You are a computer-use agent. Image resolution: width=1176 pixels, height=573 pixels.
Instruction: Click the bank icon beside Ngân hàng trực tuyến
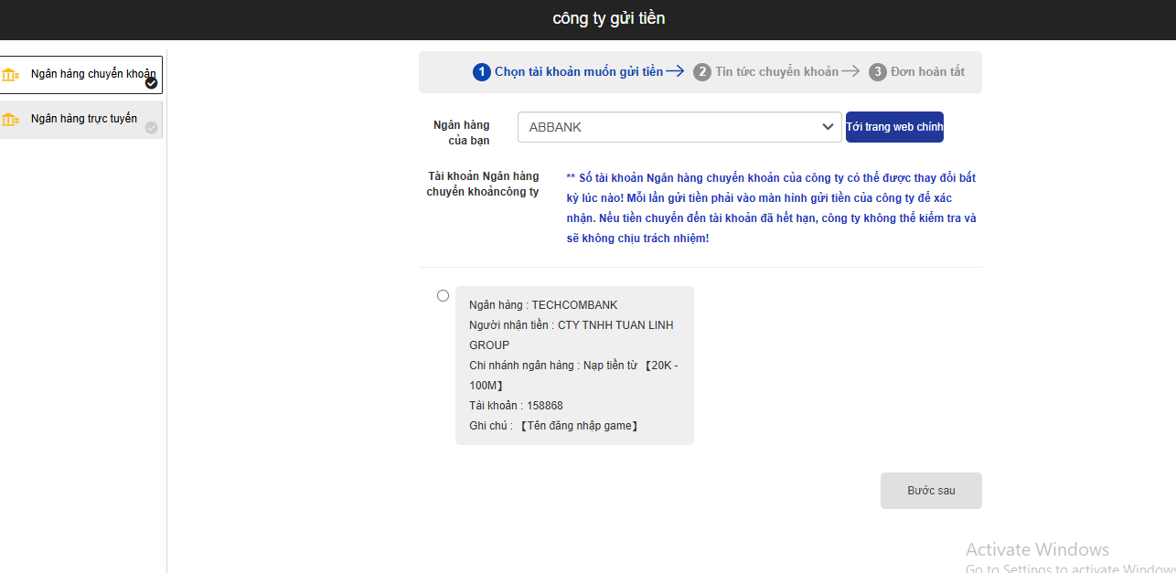click(11, 120)
